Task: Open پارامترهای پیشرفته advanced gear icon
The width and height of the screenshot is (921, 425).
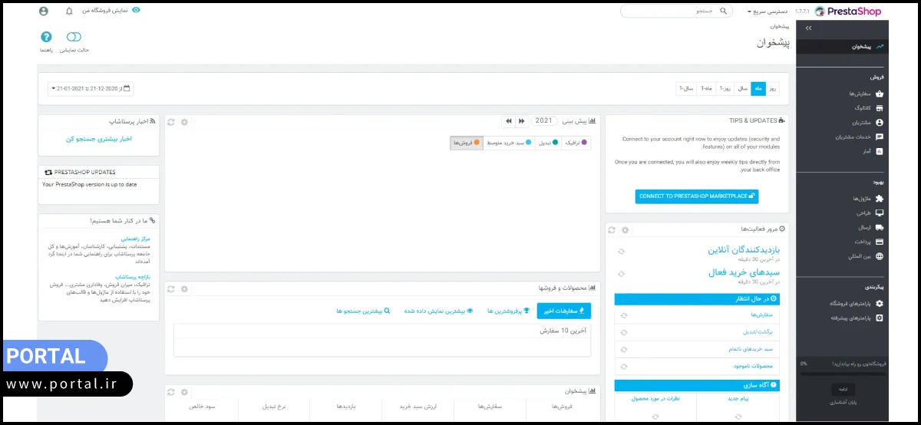Action: click(x=880, y=317)
